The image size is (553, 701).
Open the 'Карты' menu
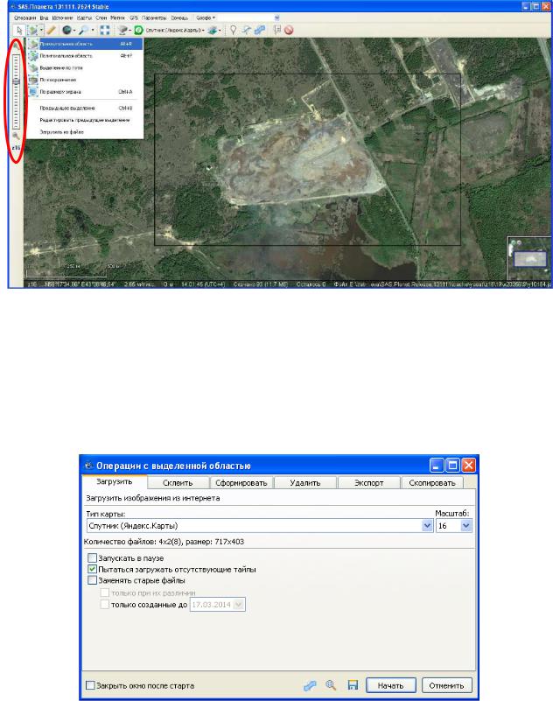84,18
